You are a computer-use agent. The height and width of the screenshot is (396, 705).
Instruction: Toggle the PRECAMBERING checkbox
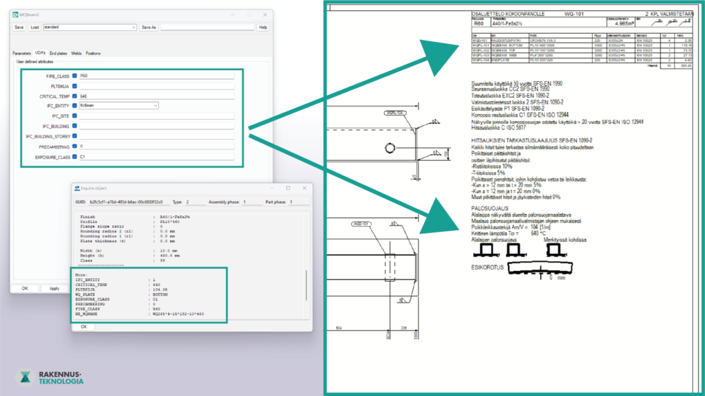pos(74,146)
